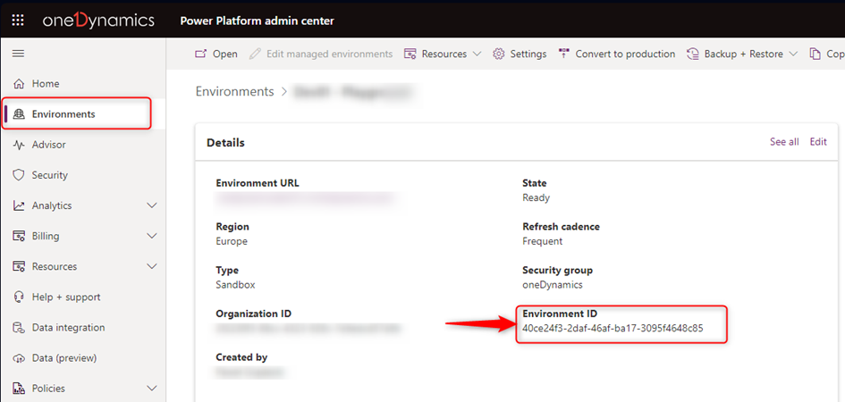Screen dimensions: 845x402
Task: Click Power Platform admin center title
Action: 257,21
